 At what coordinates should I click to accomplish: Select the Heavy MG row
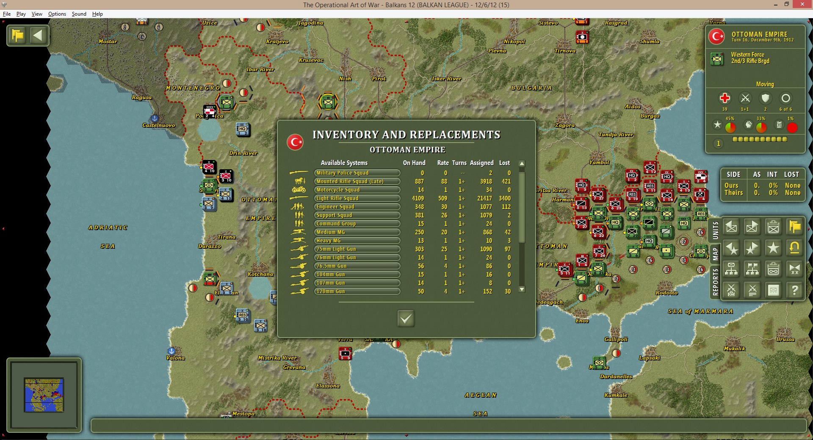click(400, 241)
